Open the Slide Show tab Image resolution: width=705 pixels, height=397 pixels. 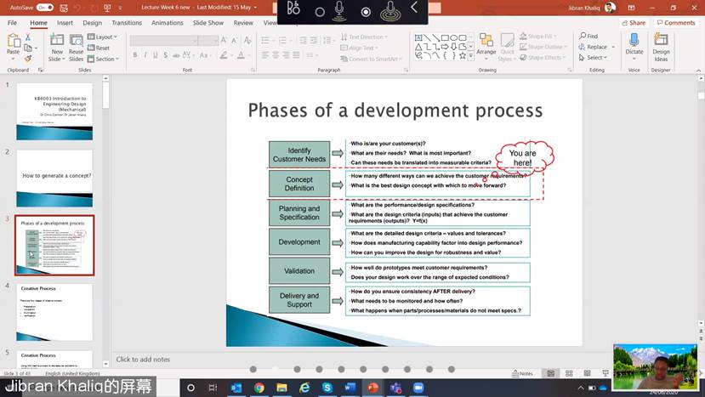click(x=208, y=23)
